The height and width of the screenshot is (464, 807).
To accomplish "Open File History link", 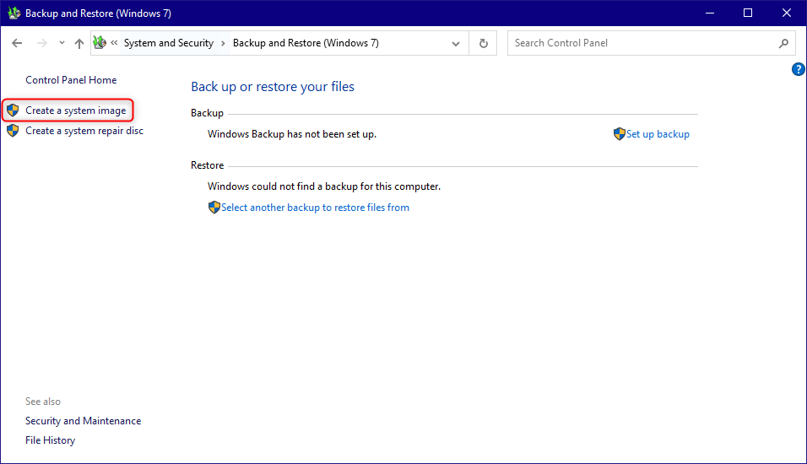I will 50,440.
